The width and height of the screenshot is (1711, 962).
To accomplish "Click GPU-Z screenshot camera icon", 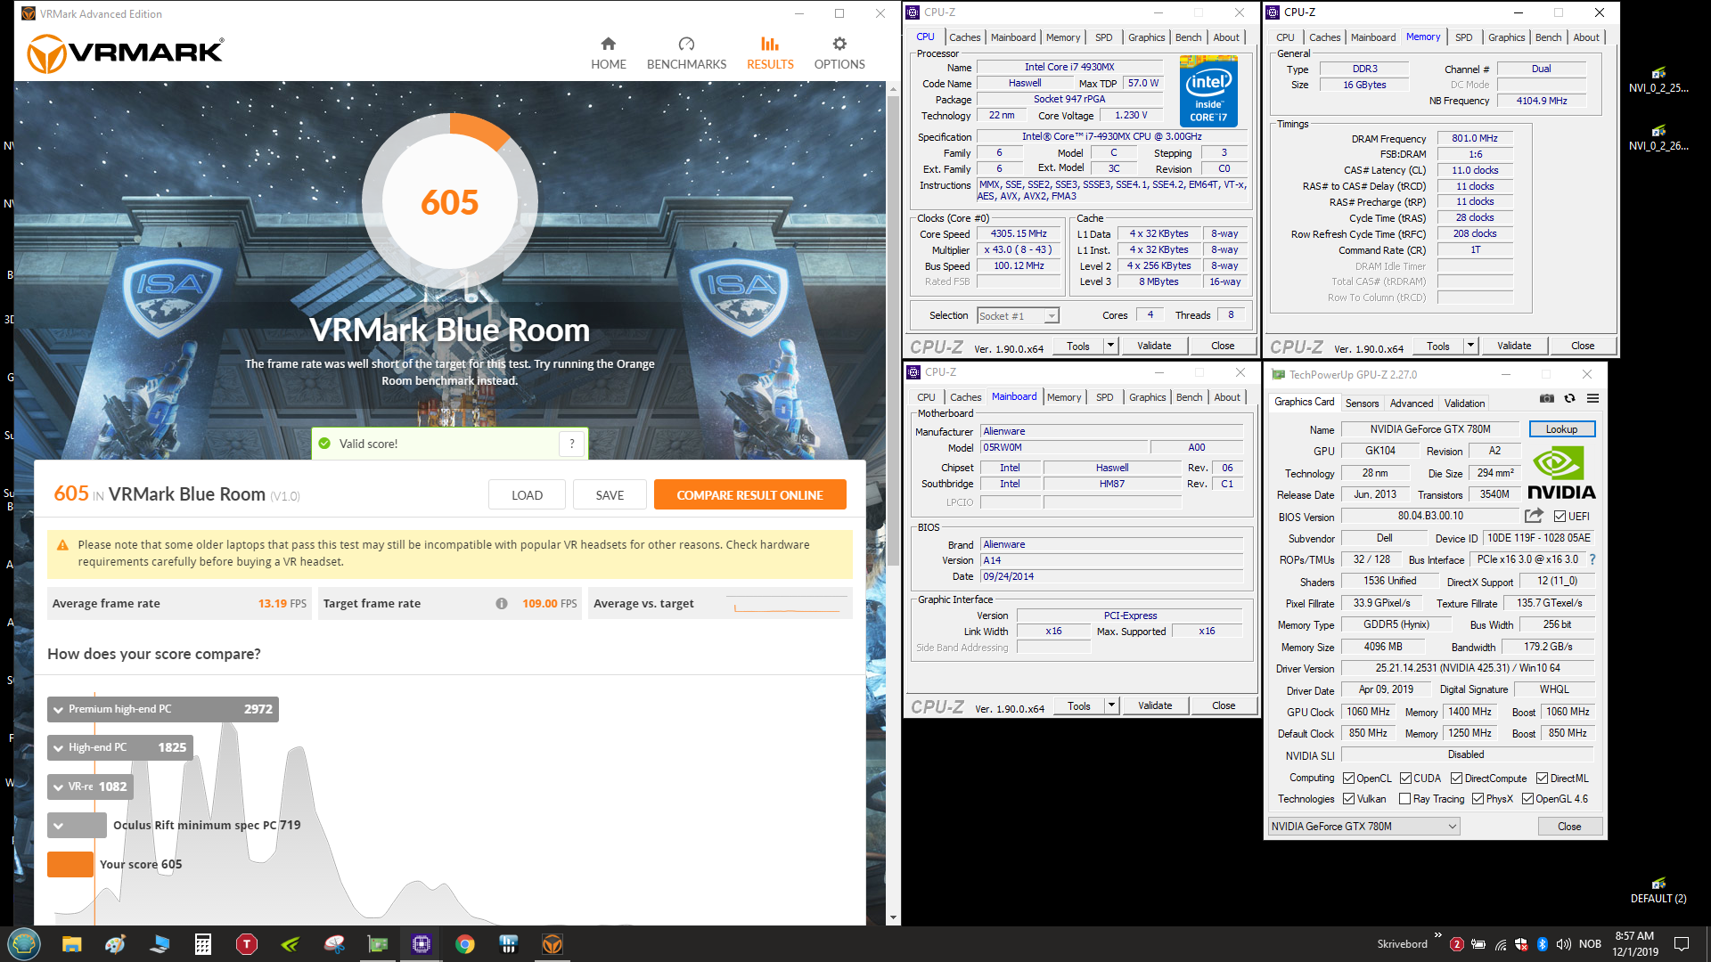I will (1547, 399).
